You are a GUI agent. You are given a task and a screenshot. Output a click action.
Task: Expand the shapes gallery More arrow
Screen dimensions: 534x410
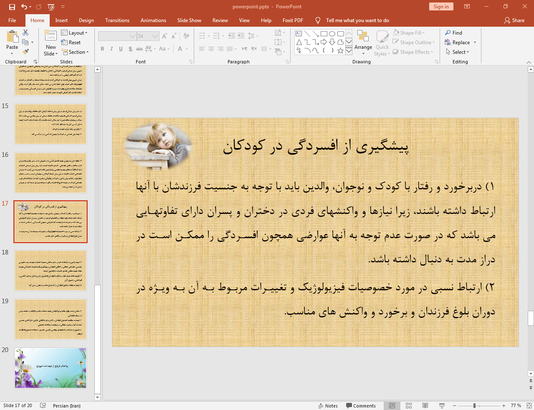pos(349,50)
